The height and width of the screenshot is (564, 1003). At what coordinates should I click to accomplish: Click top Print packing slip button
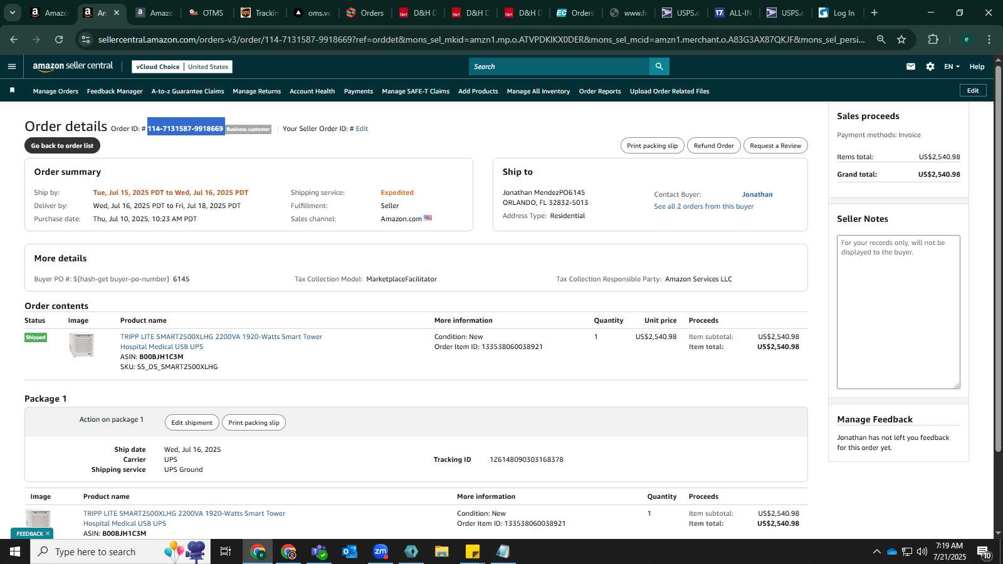pyautogui.click(x=653, y=145)
